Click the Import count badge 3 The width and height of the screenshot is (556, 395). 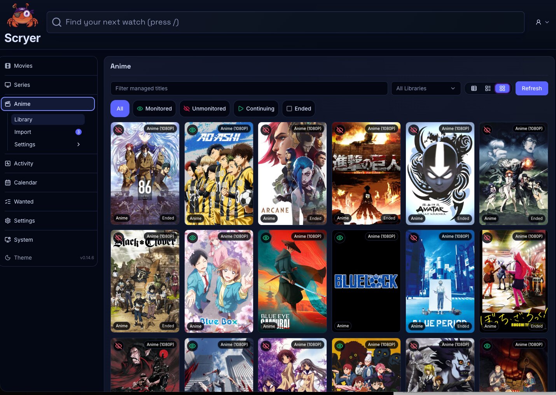click(79, 132)
